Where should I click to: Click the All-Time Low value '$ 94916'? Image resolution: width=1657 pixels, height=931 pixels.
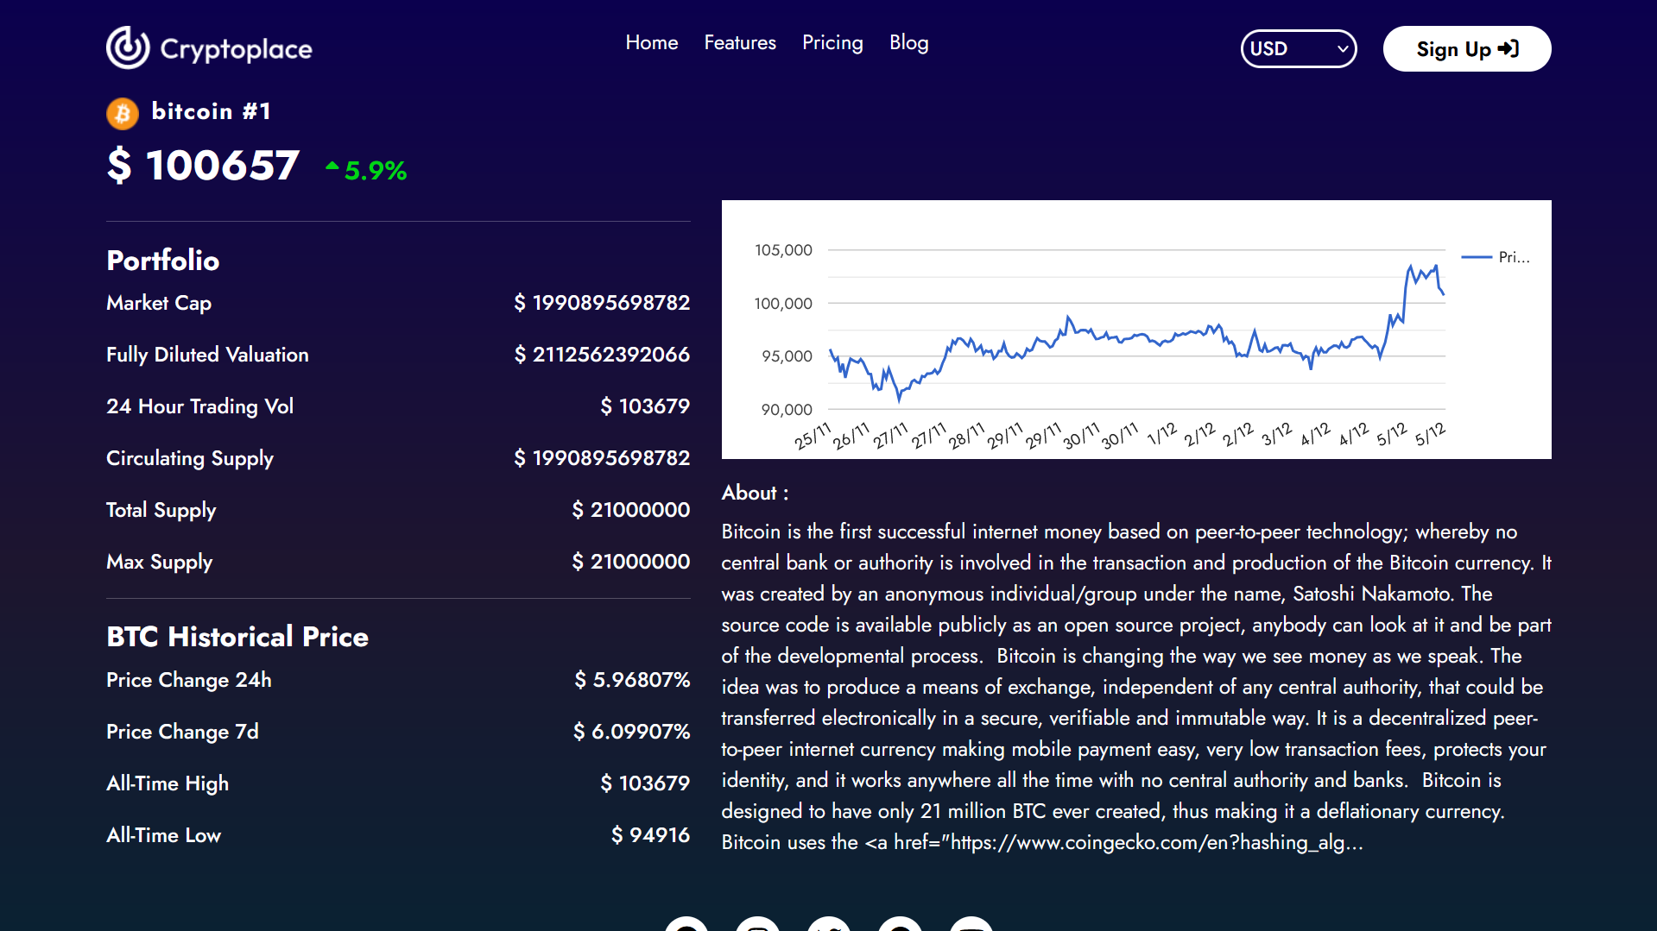(651, 835)
